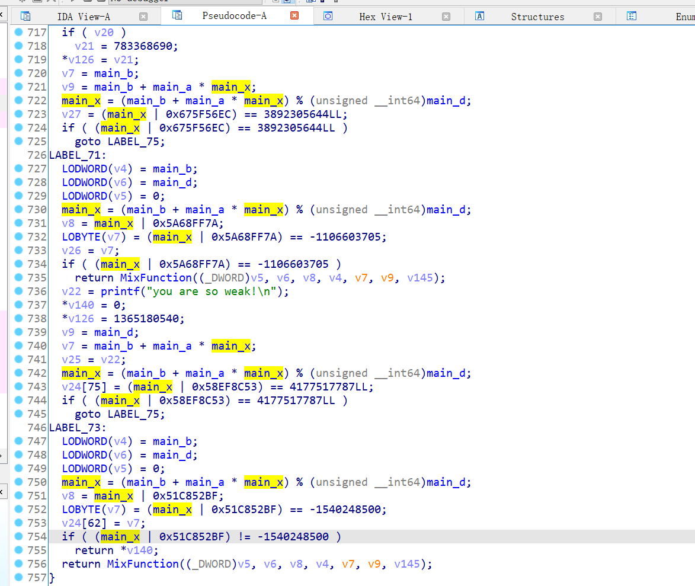Toggle breakpoint dot on line 754

coord(18,536)
